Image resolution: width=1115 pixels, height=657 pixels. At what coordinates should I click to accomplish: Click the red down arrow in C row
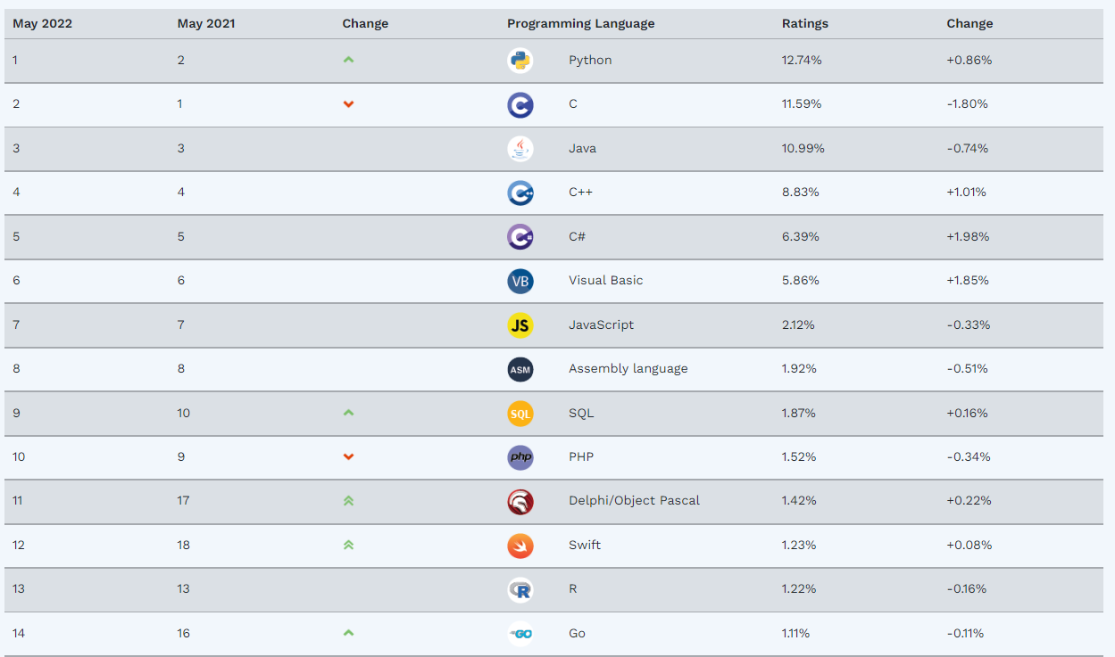coord(348,104)
